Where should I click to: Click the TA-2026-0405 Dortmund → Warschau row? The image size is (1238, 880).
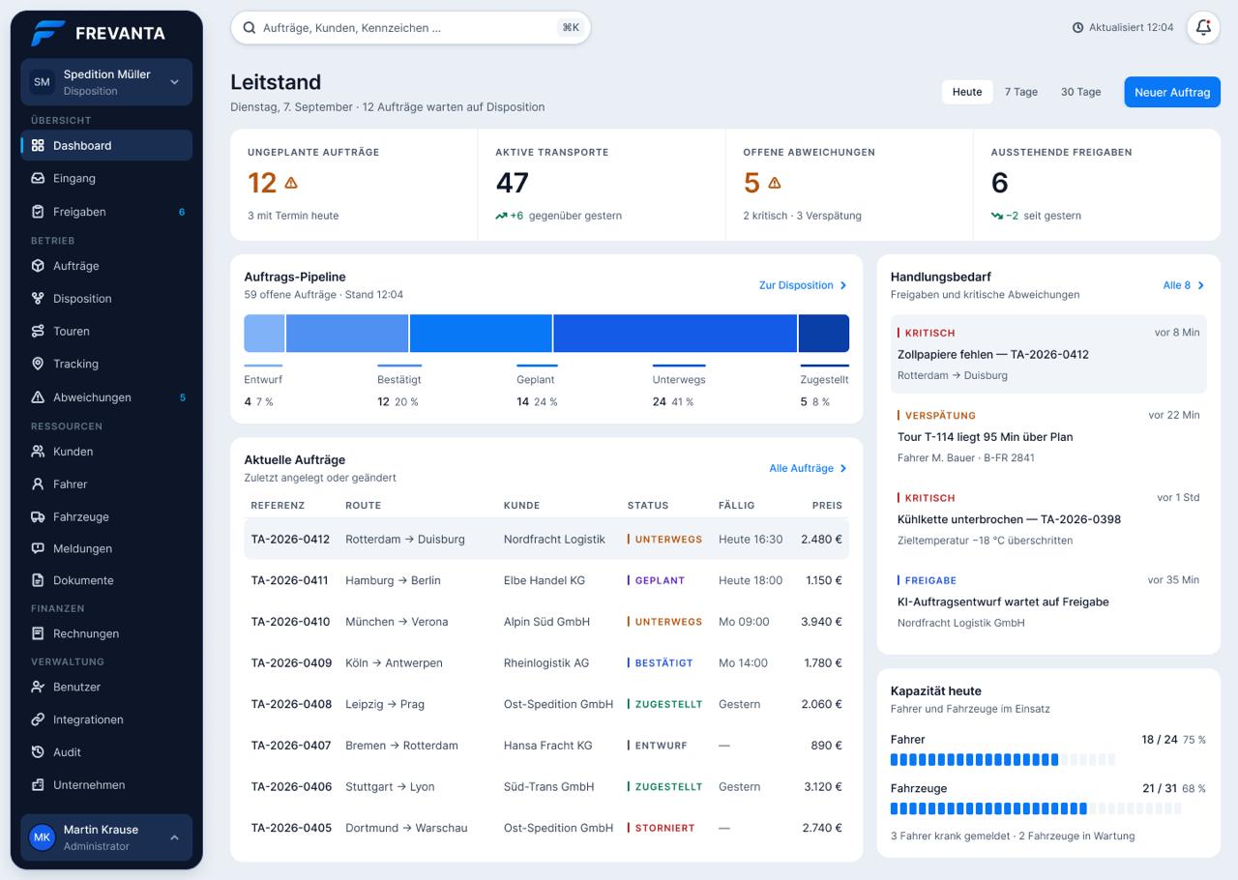click(546, 828)
